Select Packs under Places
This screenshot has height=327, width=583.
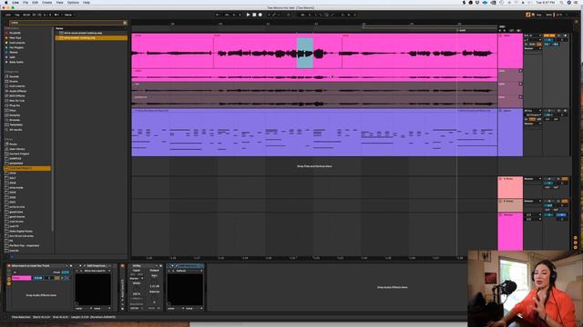point(13,144)
